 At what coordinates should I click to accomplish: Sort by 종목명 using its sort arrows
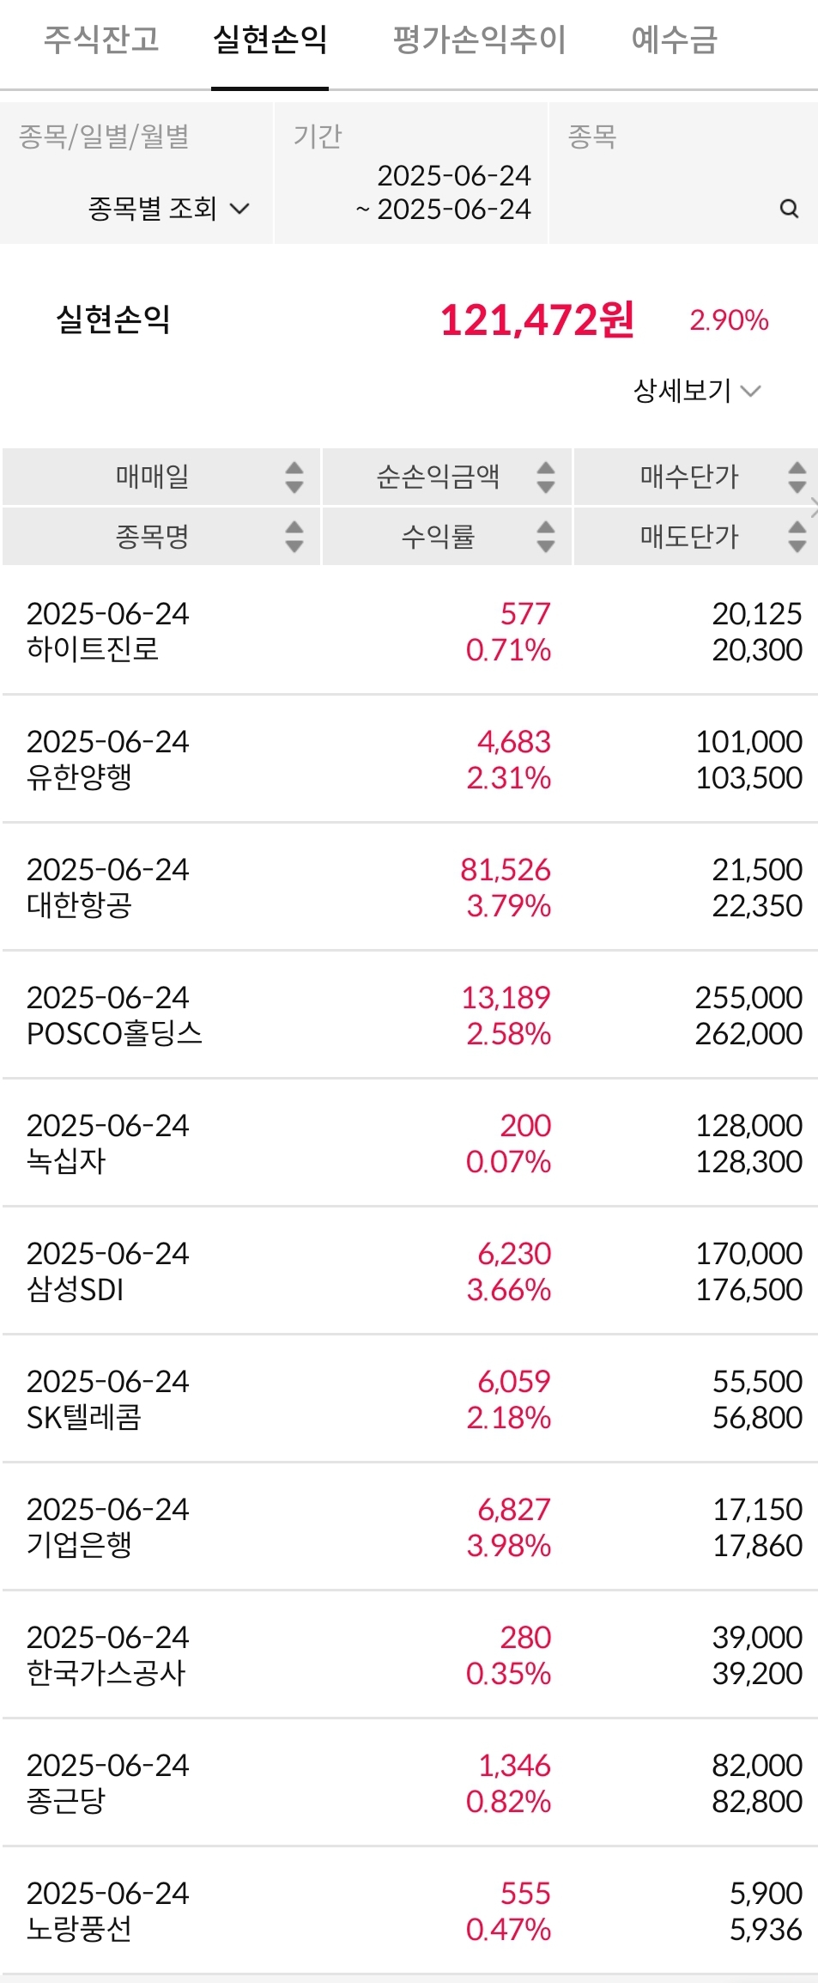294,537
